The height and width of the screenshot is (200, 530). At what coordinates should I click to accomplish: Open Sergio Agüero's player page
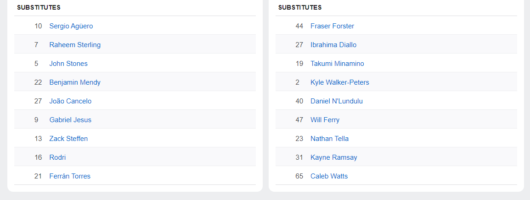coord(71,26)
